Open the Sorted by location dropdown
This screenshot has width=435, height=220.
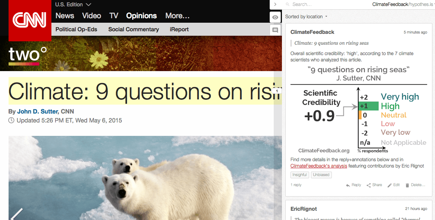(306, 17)
